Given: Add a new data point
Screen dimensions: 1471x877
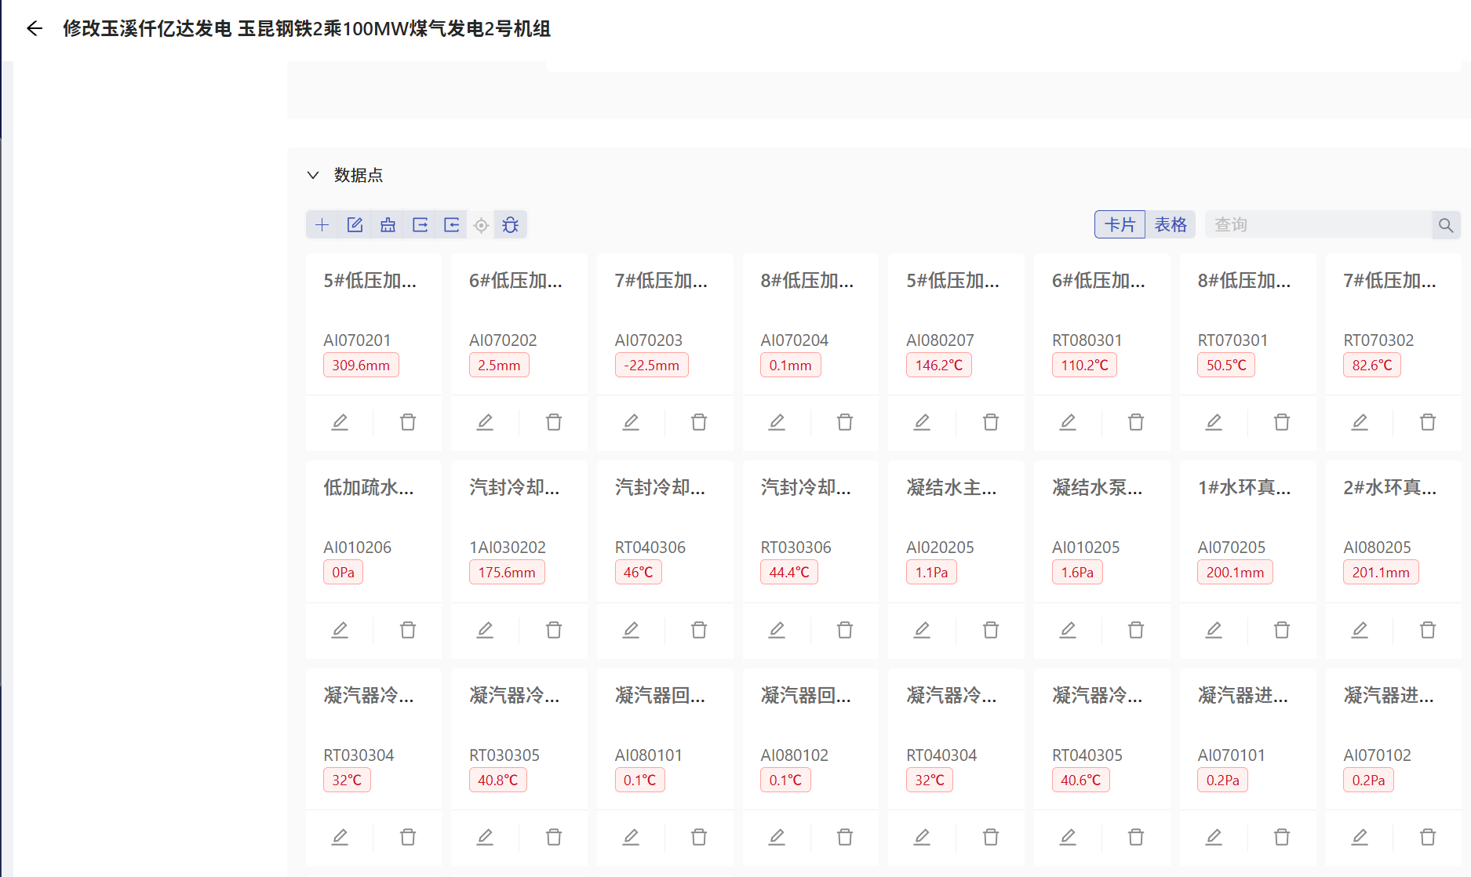Looking at the screenshot, I should (322, 225).
